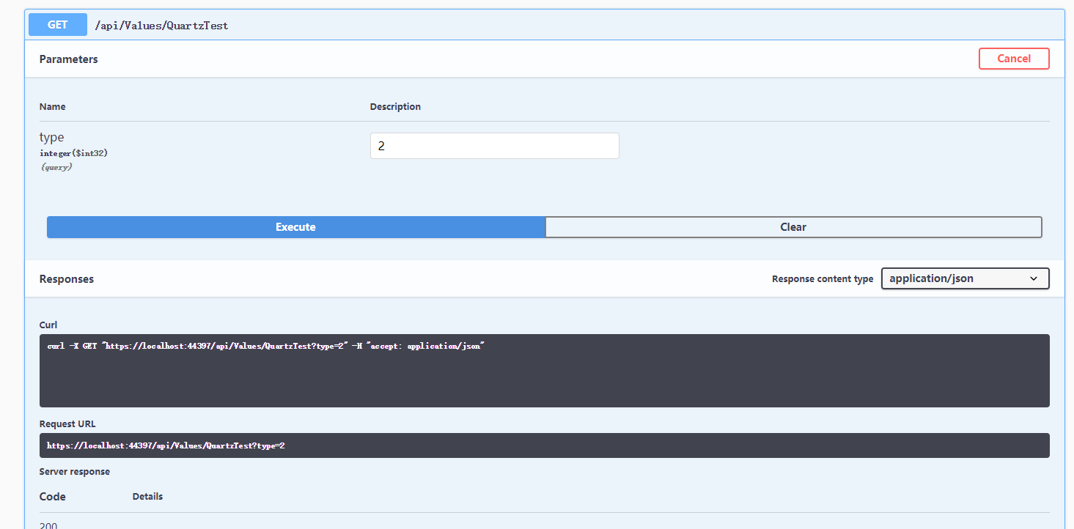
Task: Click the blue GET method badge
Action: [57, 24]
